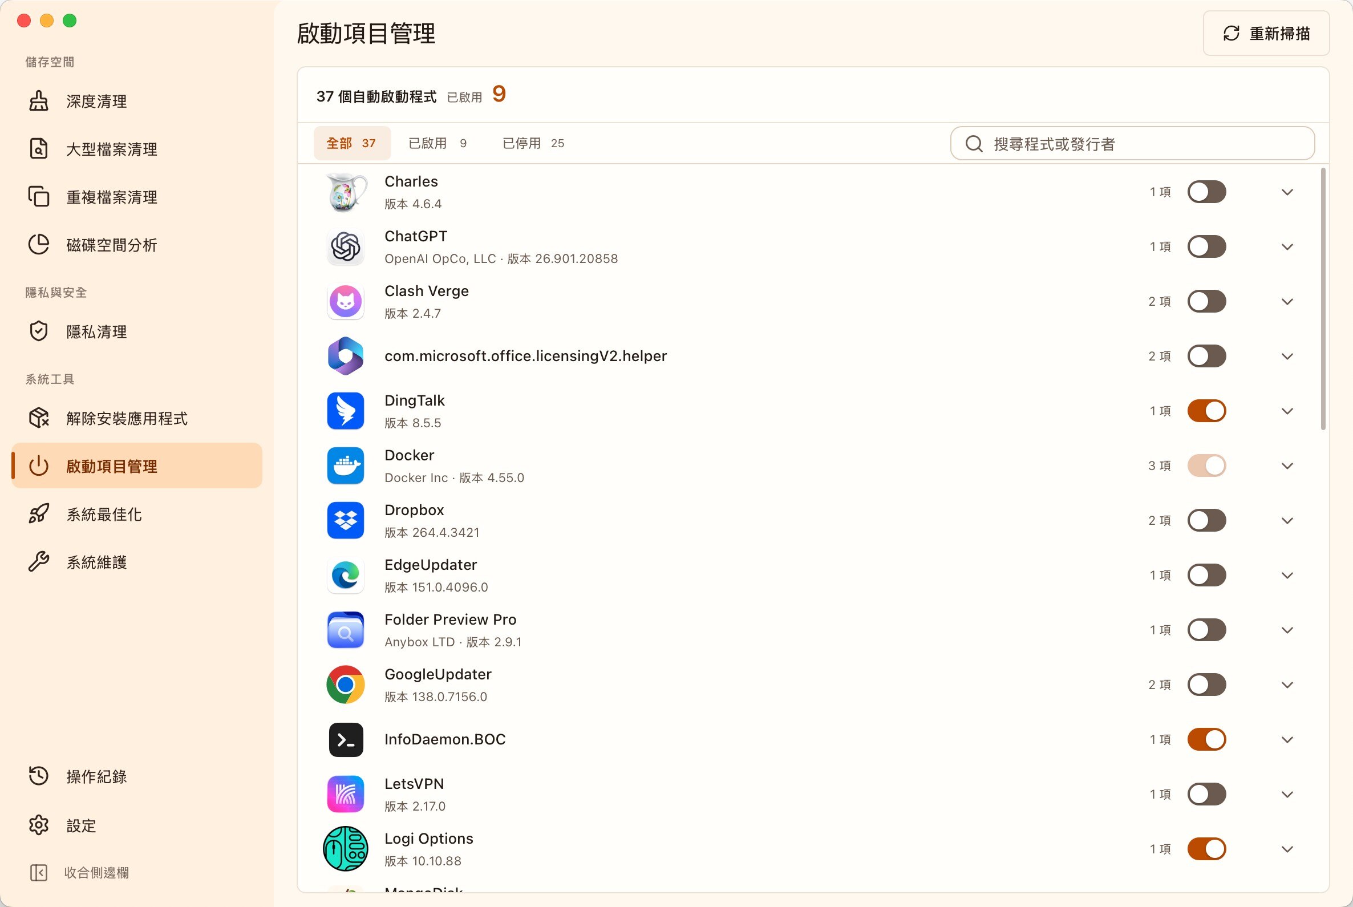Disable the InfoDaemon.BOC startup toggle
The image size is (1353, 907).
pyautogui.click(x=1207, y=739)
